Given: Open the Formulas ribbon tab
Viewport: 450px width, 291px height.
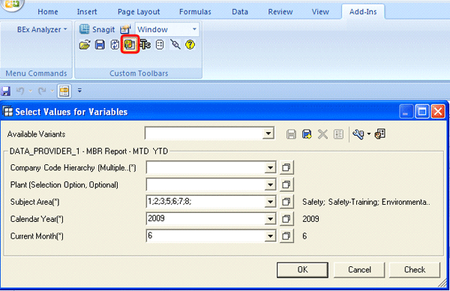Looking at the screenshot, I should (x=195, y=12).
